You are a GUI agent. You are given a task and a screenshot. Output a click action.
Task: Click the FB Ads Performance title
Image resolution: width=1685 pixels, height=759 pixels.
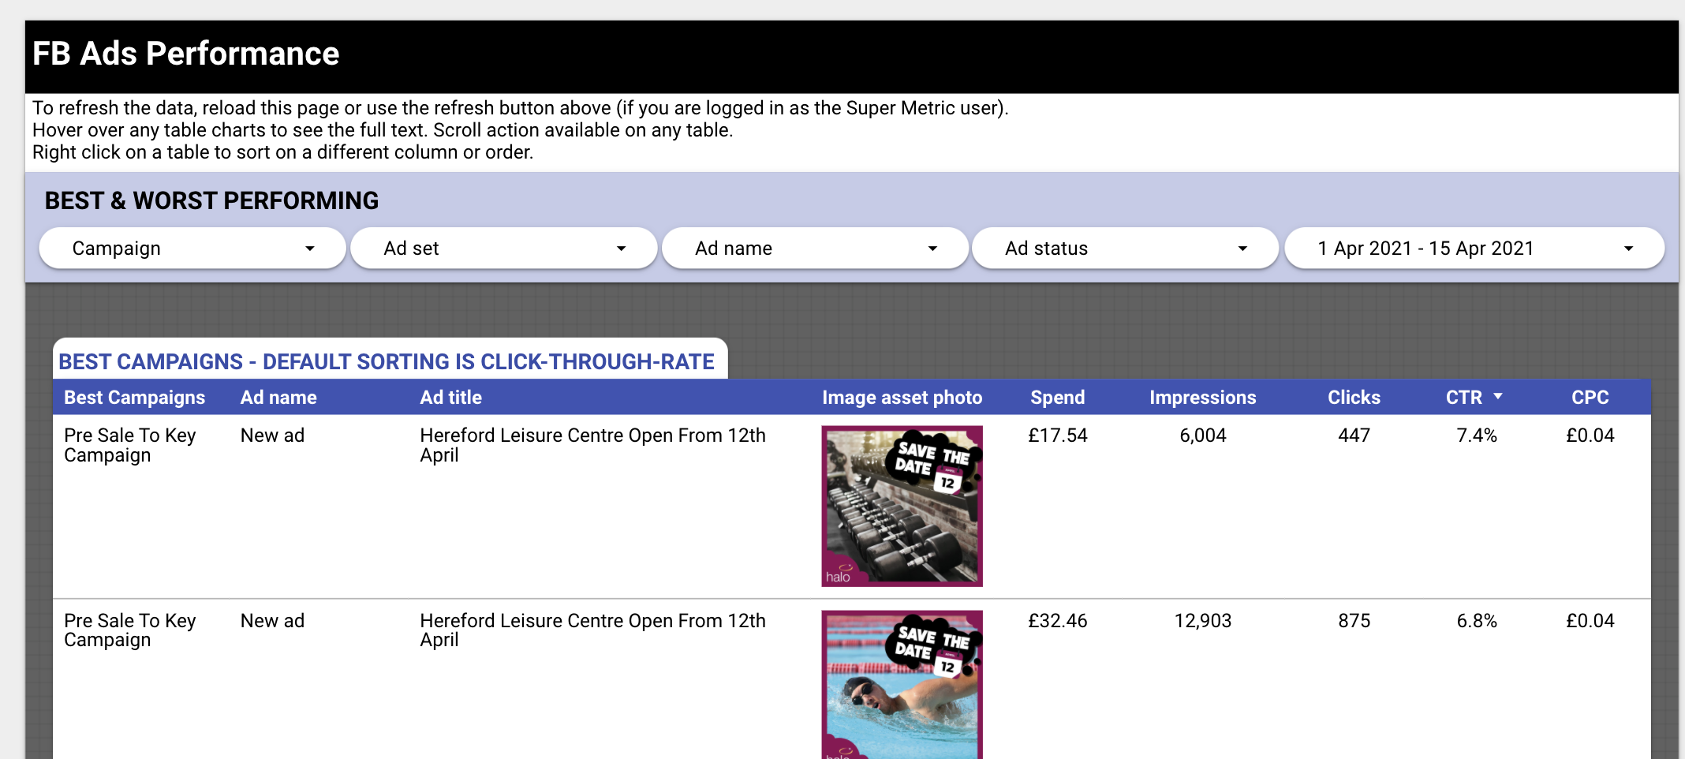pos(185,53)
